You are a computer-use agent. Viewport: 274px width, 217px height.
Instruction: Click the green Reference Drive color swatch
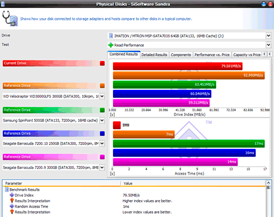coord(102,110)
